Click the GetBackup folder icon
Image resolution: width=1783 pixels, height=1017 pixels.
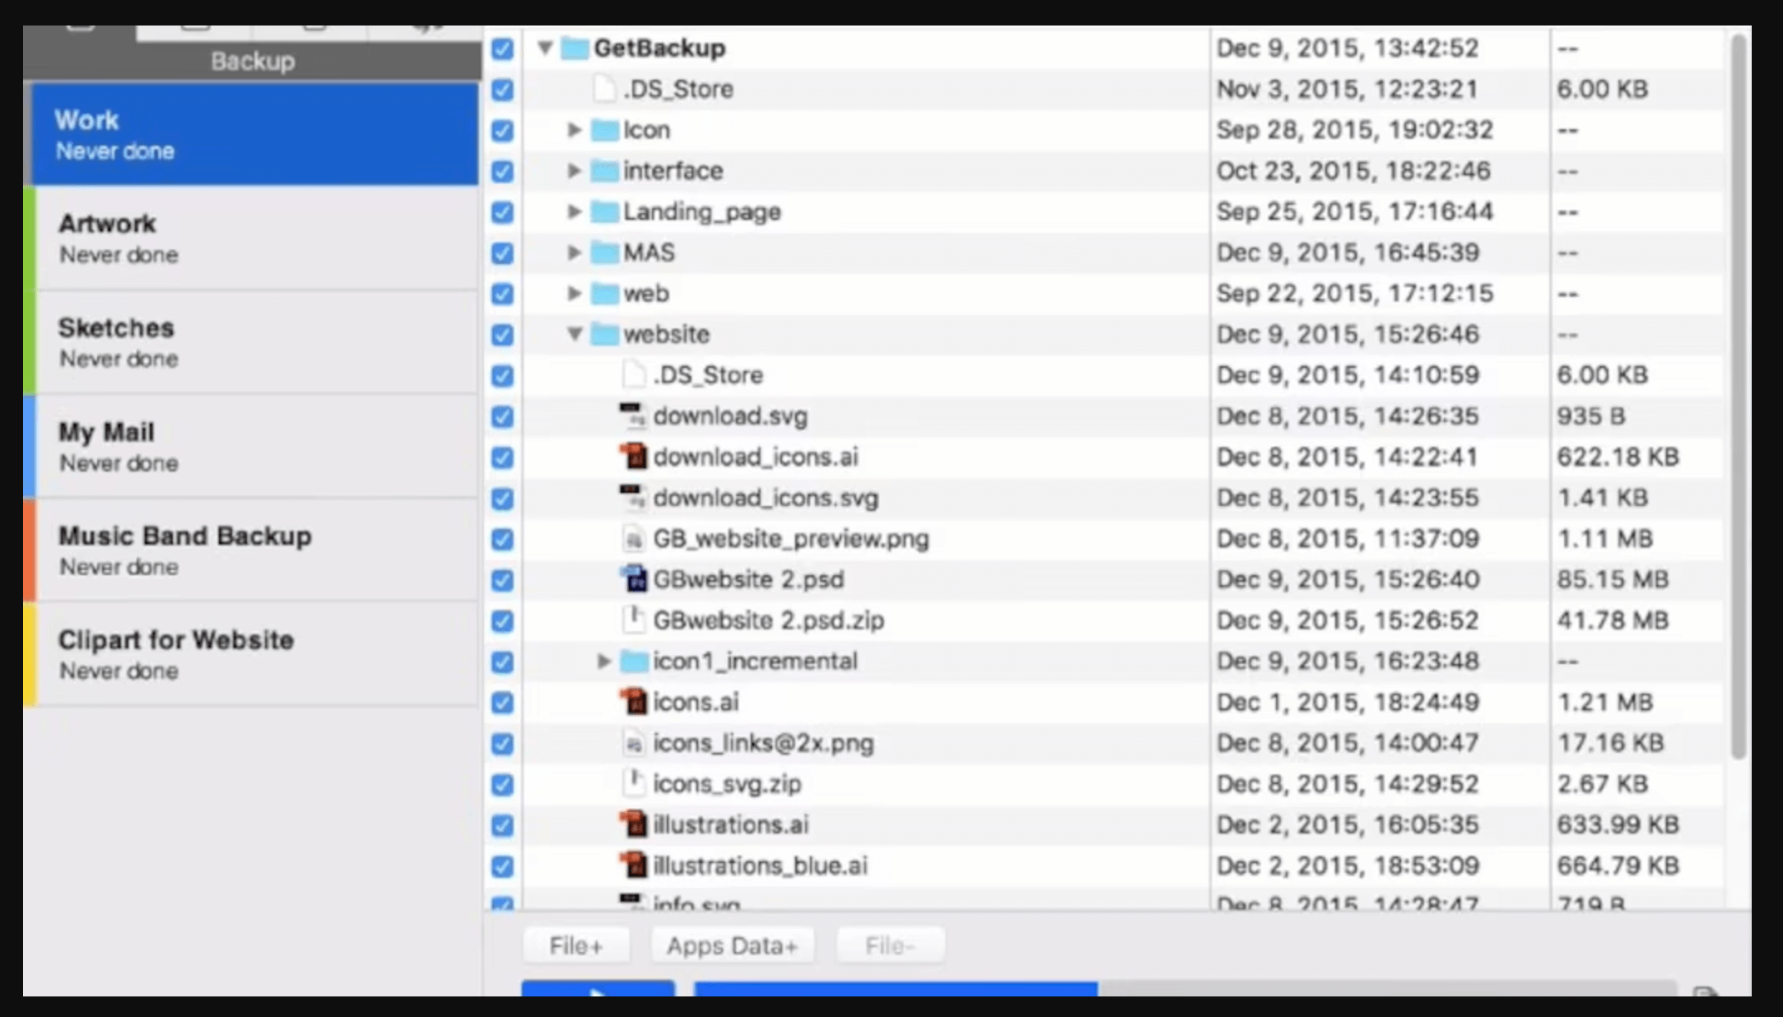[574, 49]
